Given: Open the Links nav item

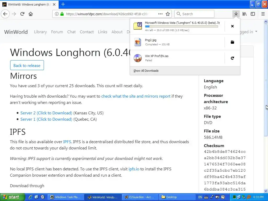Looking at the screenshot, I should [103, 32].
